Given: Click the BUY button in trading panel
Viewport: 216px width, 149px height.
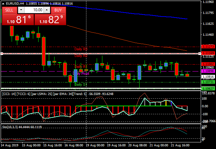Looking at the screenshot, I should pyautogui.click(x=58, y=10).
